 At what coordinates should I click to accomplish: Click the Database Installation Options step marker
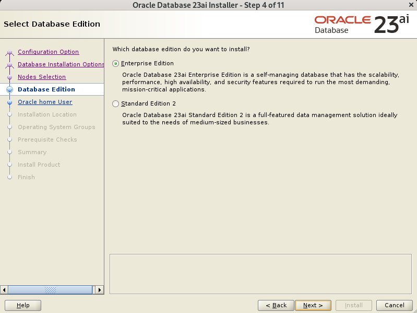click(9, 64)
